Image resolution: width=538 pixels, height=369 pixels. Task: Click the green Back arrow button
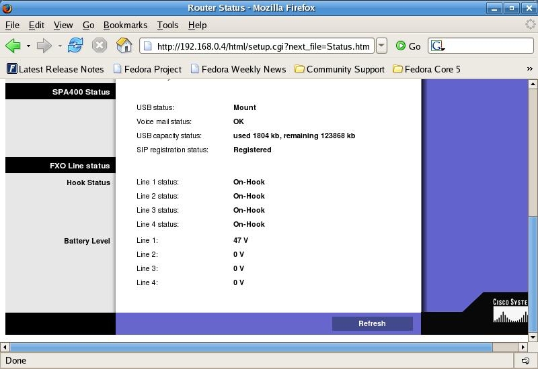point(13,46)
